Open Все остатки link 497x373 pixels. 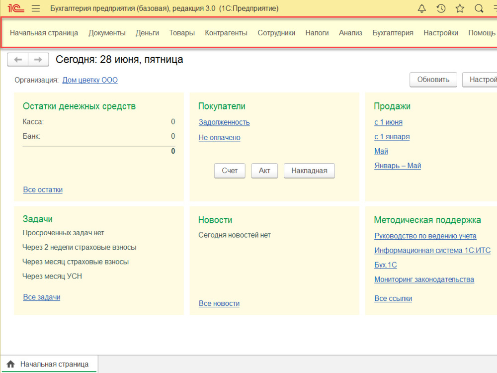[43, 189]
